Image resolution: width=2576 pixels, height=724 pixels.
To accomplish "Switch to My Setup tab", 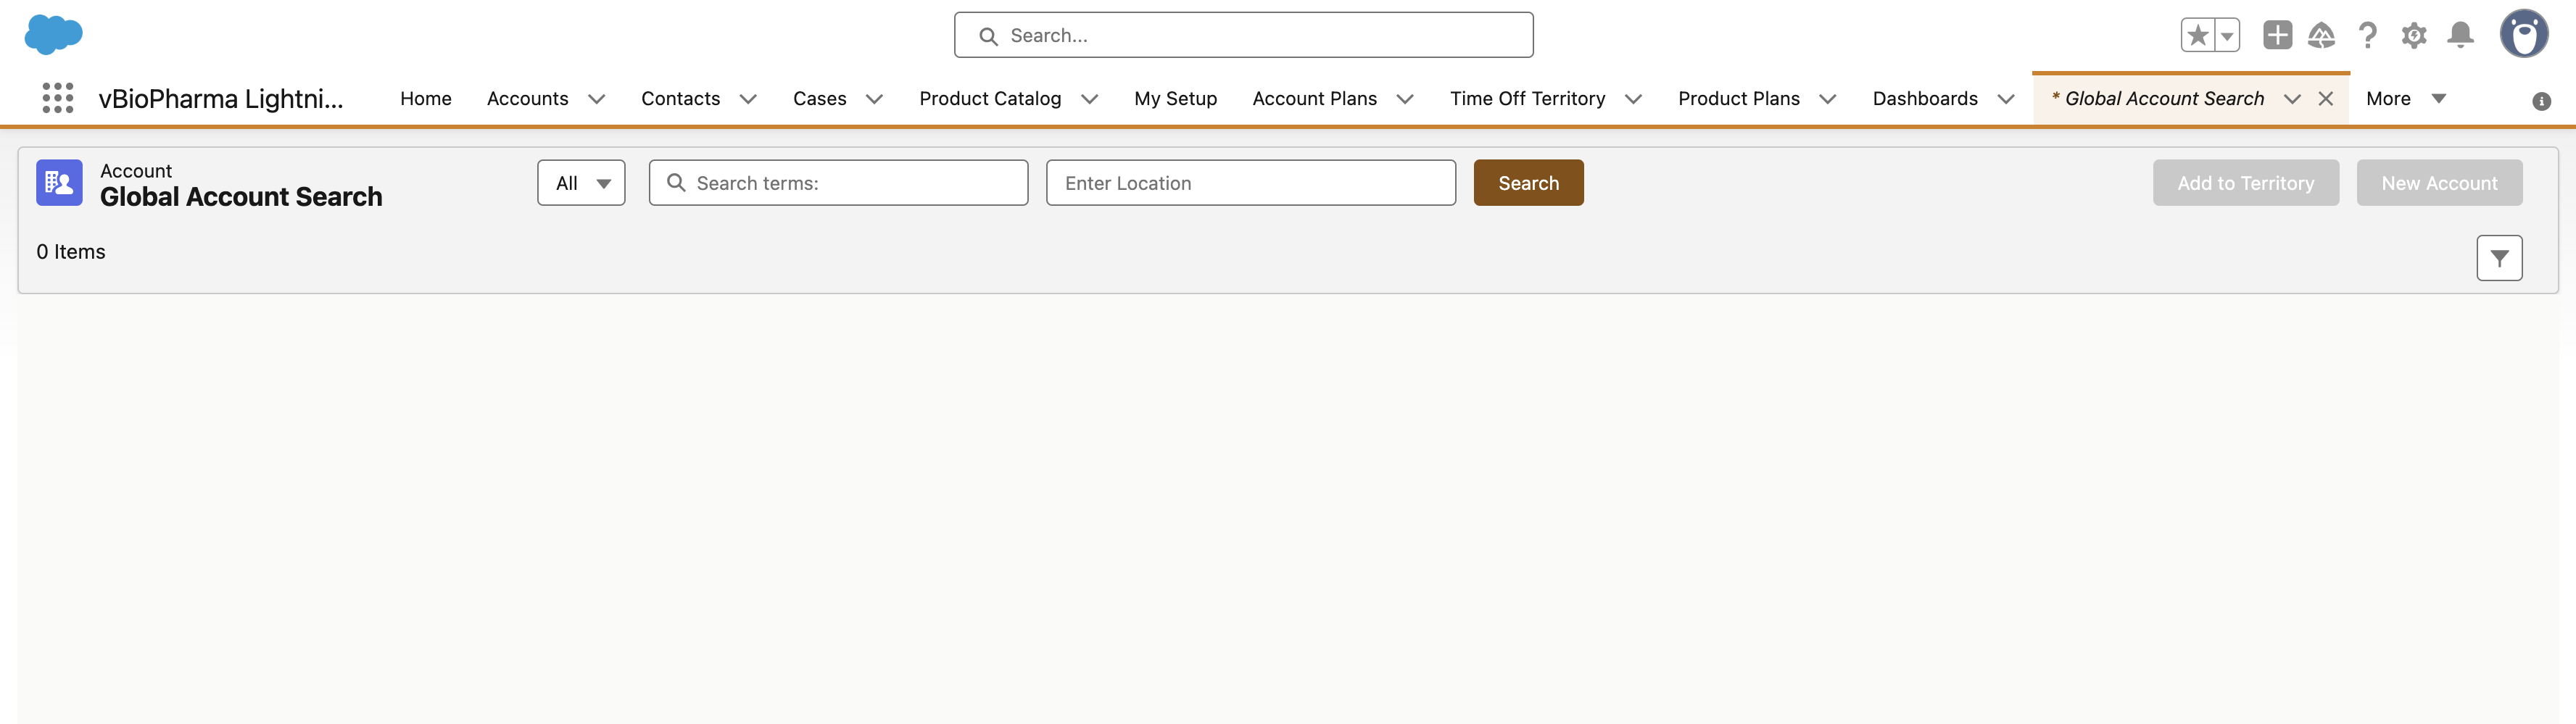I will tap(1175, 99).
